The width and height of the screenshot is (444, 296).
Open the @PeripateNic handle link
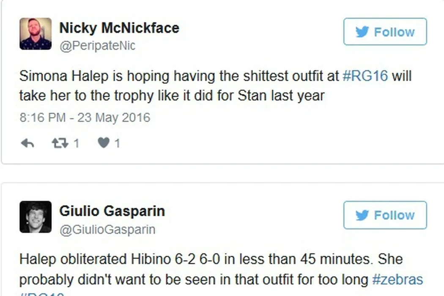pos(97,46)
